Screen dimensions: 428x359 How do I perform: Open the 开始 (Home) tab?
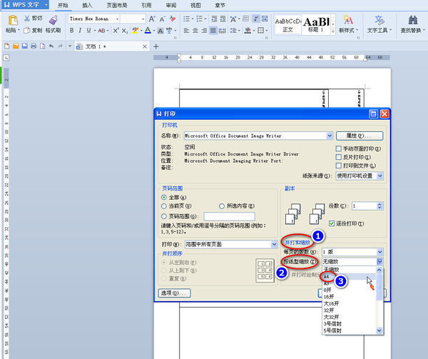[63, 5]
